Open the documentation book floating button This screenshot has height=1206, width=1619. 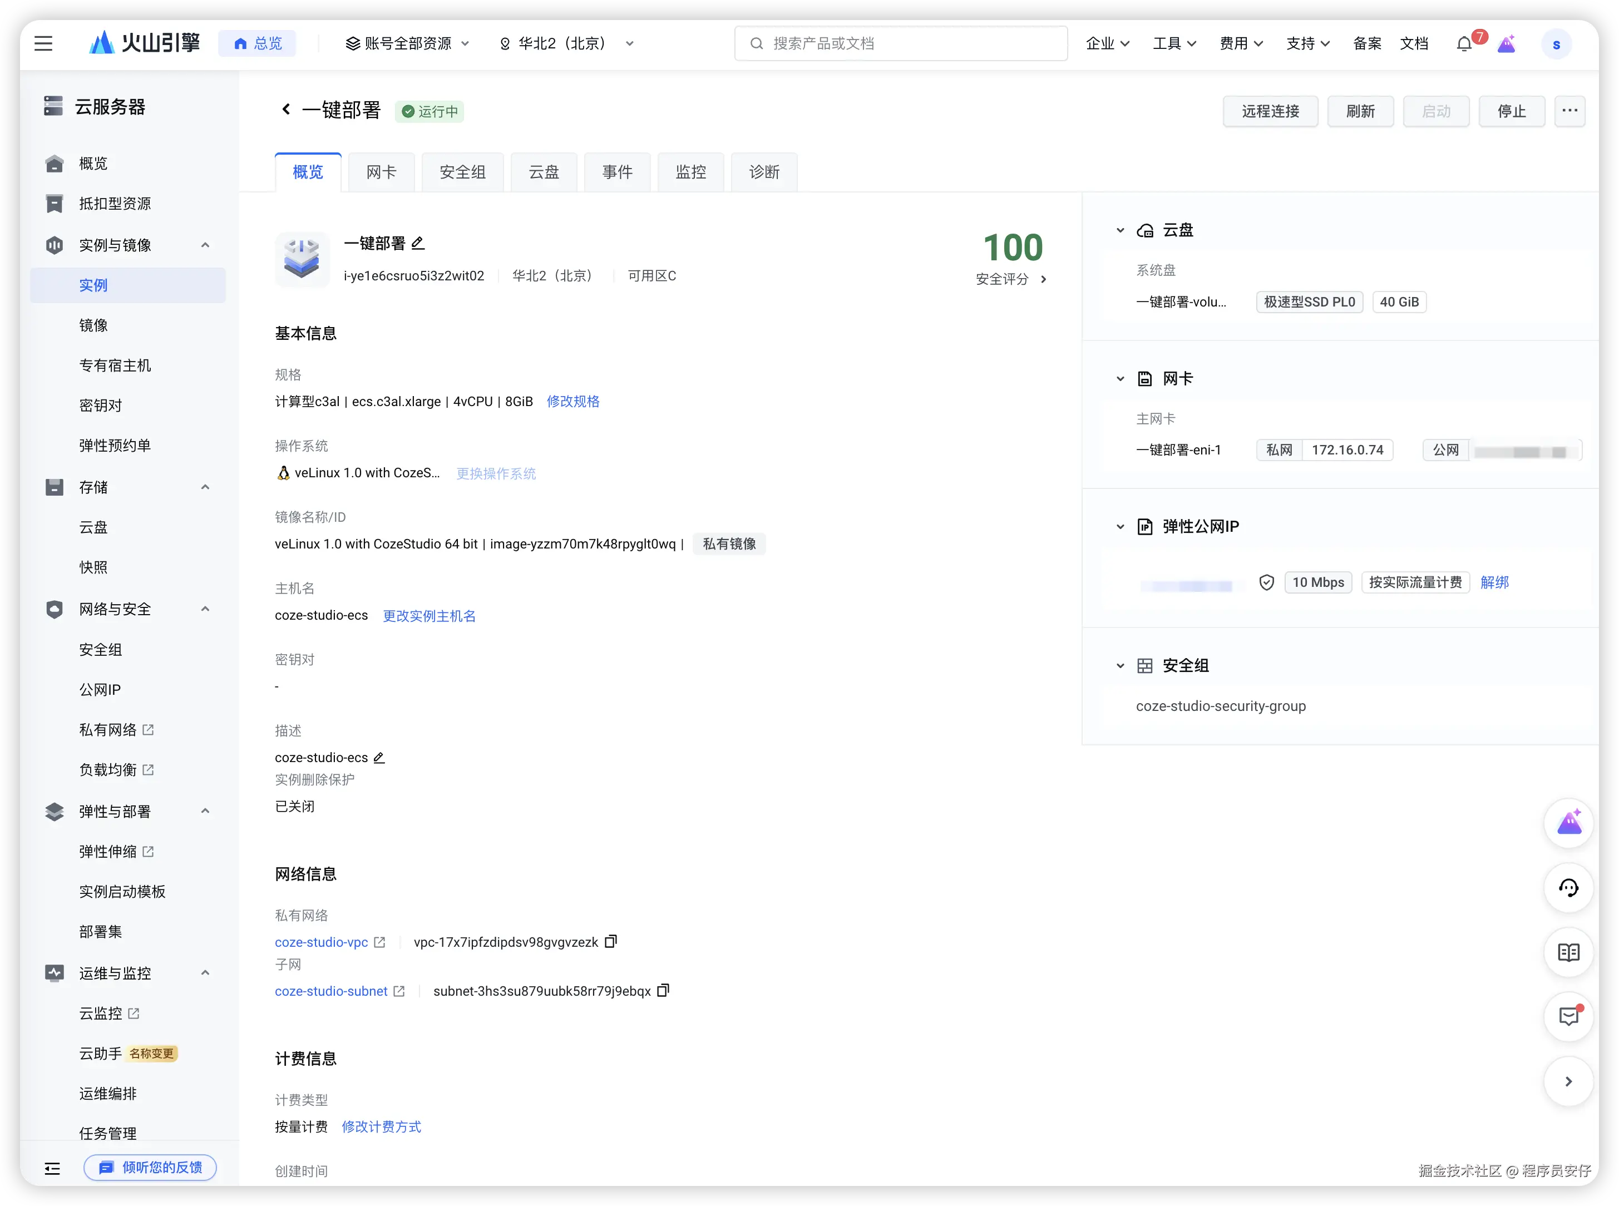pos(1568,952)
